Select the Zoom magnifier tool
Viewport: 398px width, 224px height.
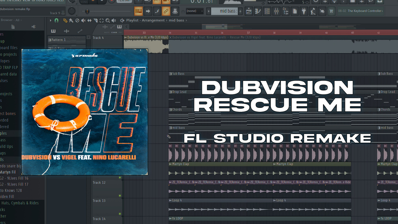[x=108, y=20]
